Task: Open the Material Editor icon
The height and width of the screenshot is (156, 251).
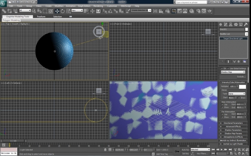Action: point(192,11)
